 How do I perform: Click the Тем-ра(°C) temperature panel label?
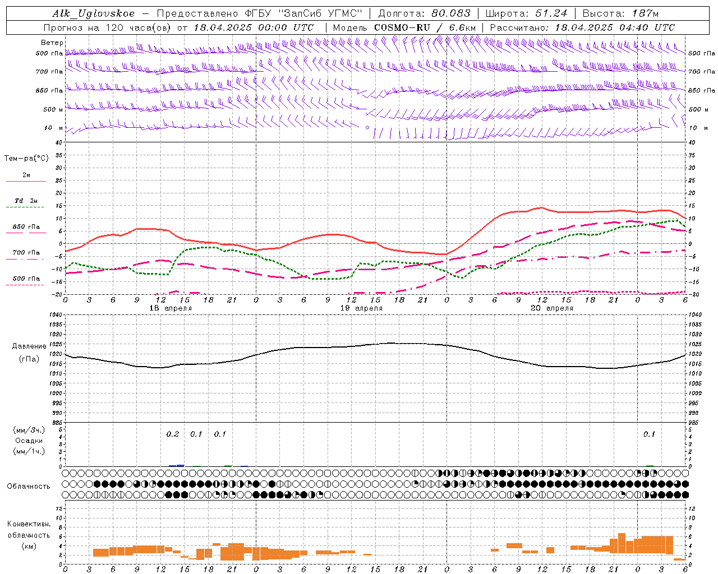(26, 159)
